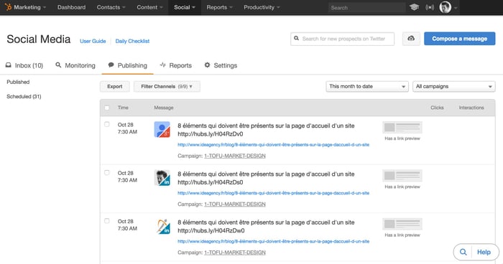Open the Daily Checklist link
Image resolution: width=503 pixels, height=264 pixels.
132,41
